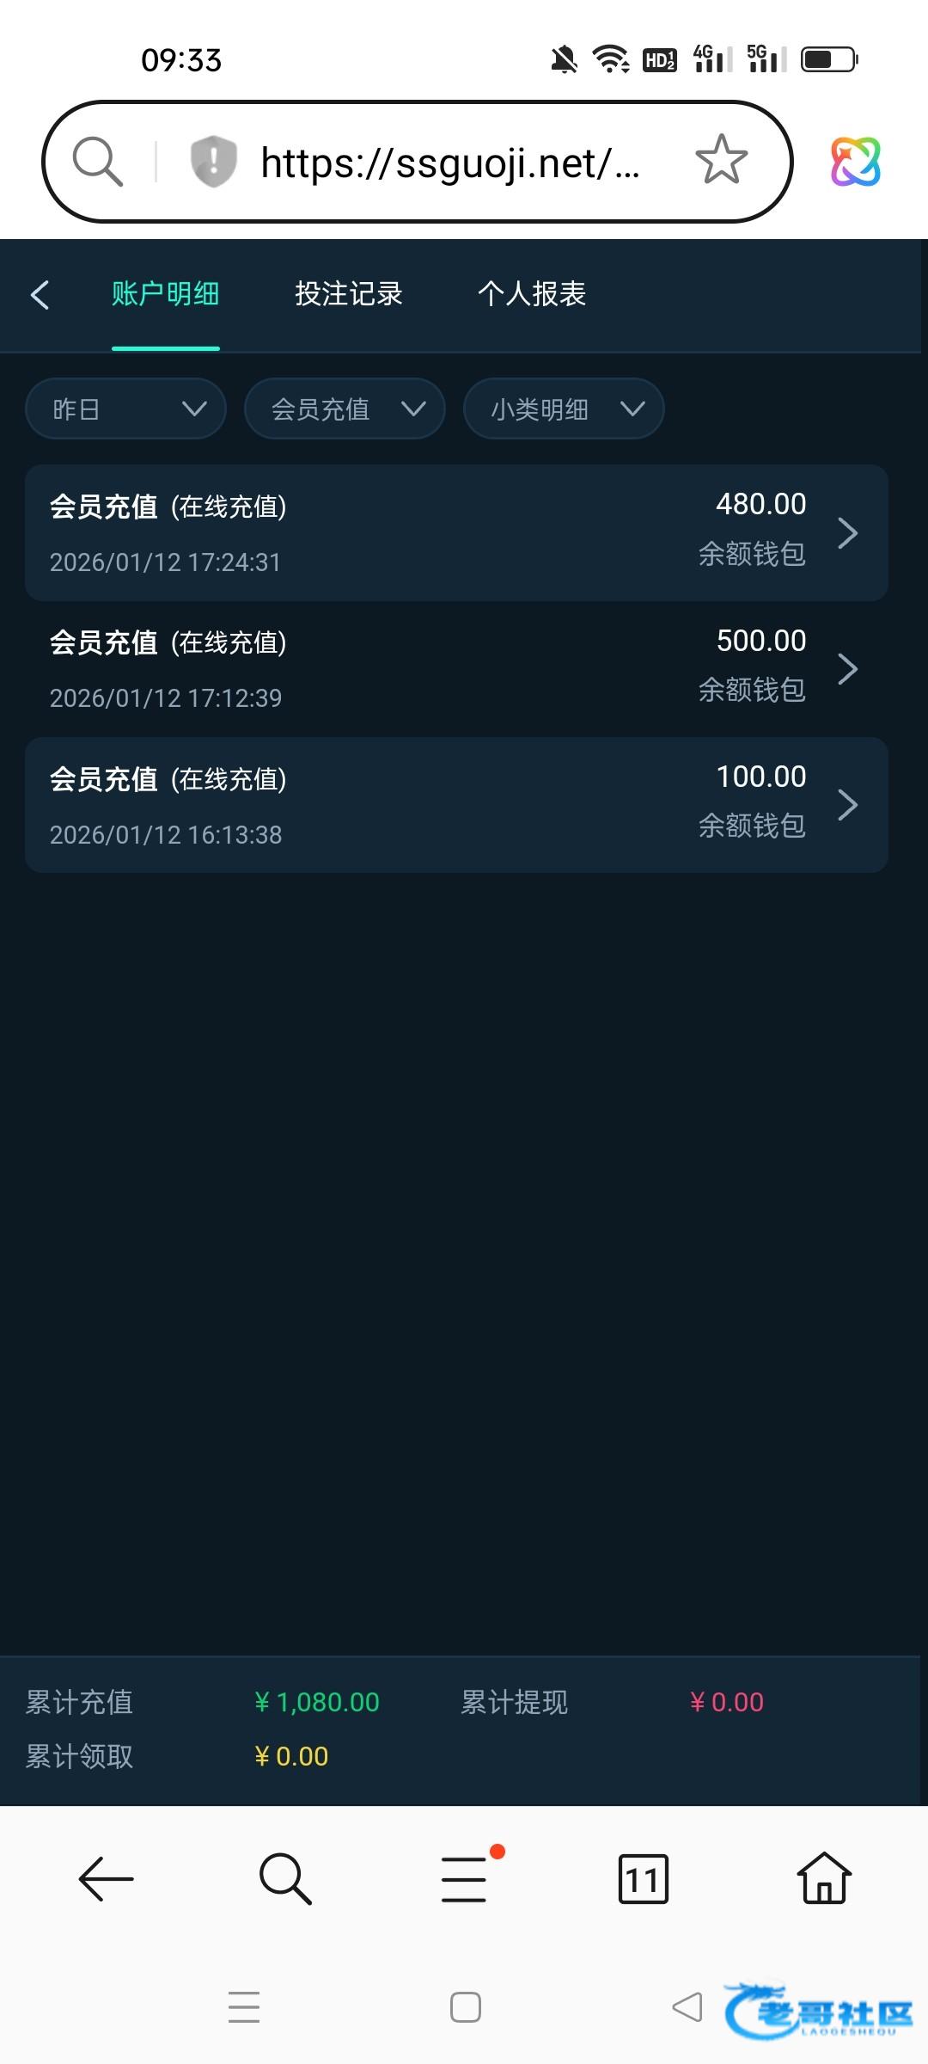This screenshot has height=2064, width=928.
Task: Open the 会员充值 type filter dropdown
Action: pos(345,408)
